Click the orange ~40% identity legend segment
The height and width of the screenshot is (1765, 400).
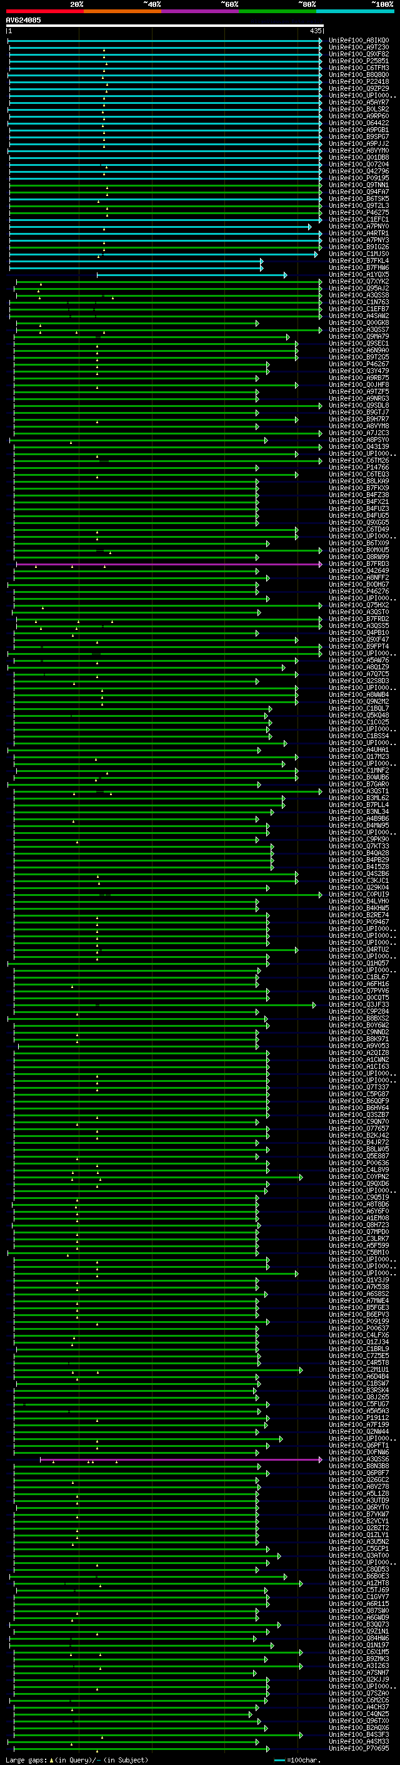click(x=122, y=11)
